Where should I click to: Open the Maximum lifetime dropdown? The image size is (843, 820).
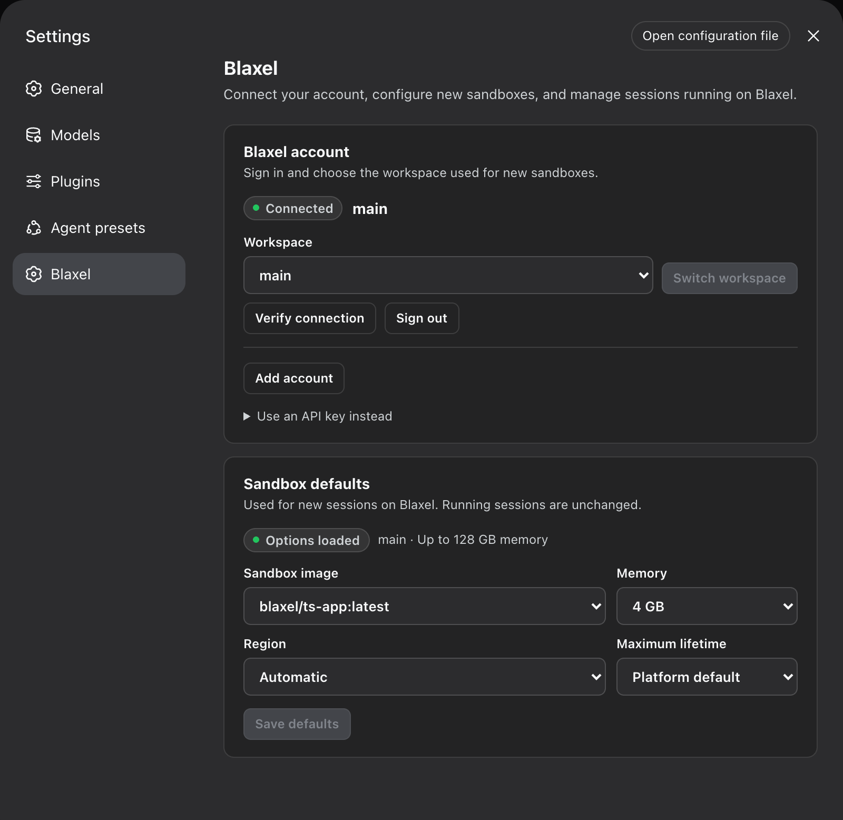tap(707, 677)
